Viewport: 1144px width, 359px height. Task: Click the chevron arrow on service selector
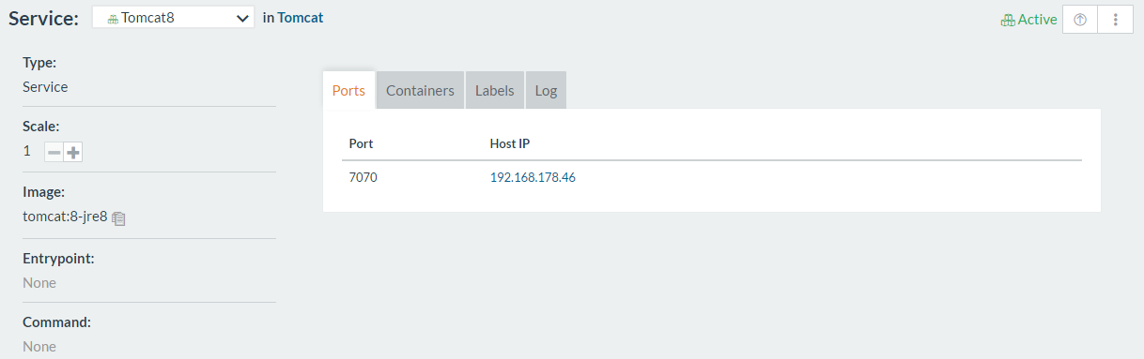(242, 18)
